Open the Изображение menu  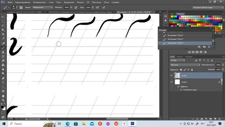tap(39, 2)
